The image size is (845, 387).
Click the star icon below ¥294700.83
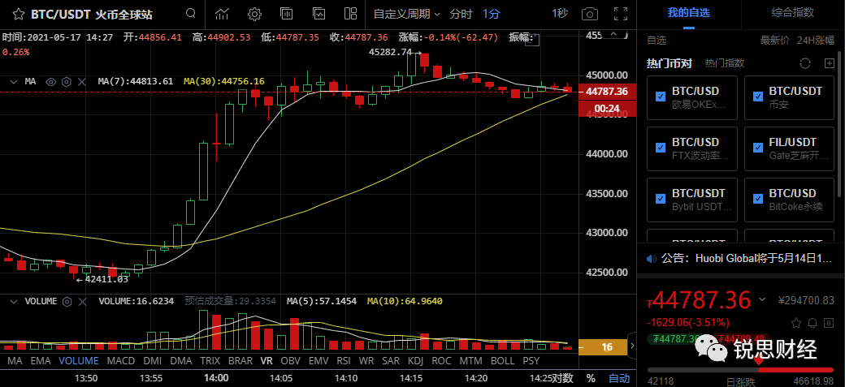(796, 323)
